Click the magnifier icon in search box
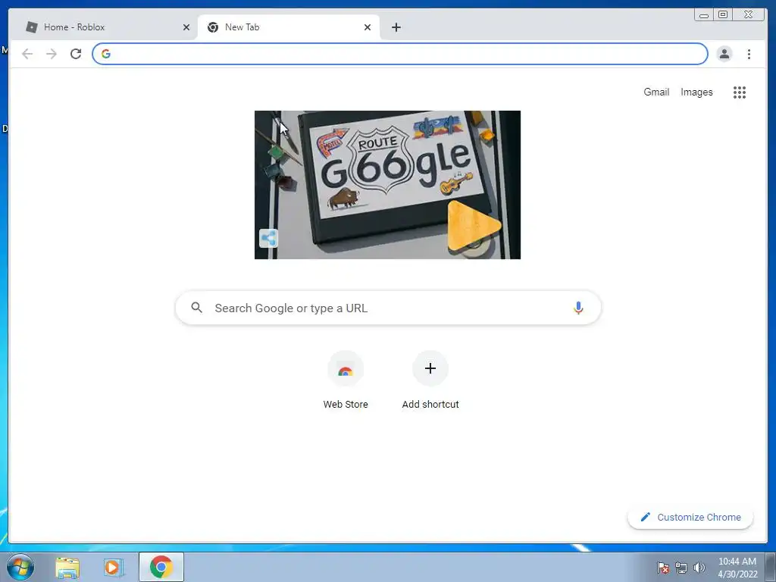776x582 pixels. coord(196,308)
